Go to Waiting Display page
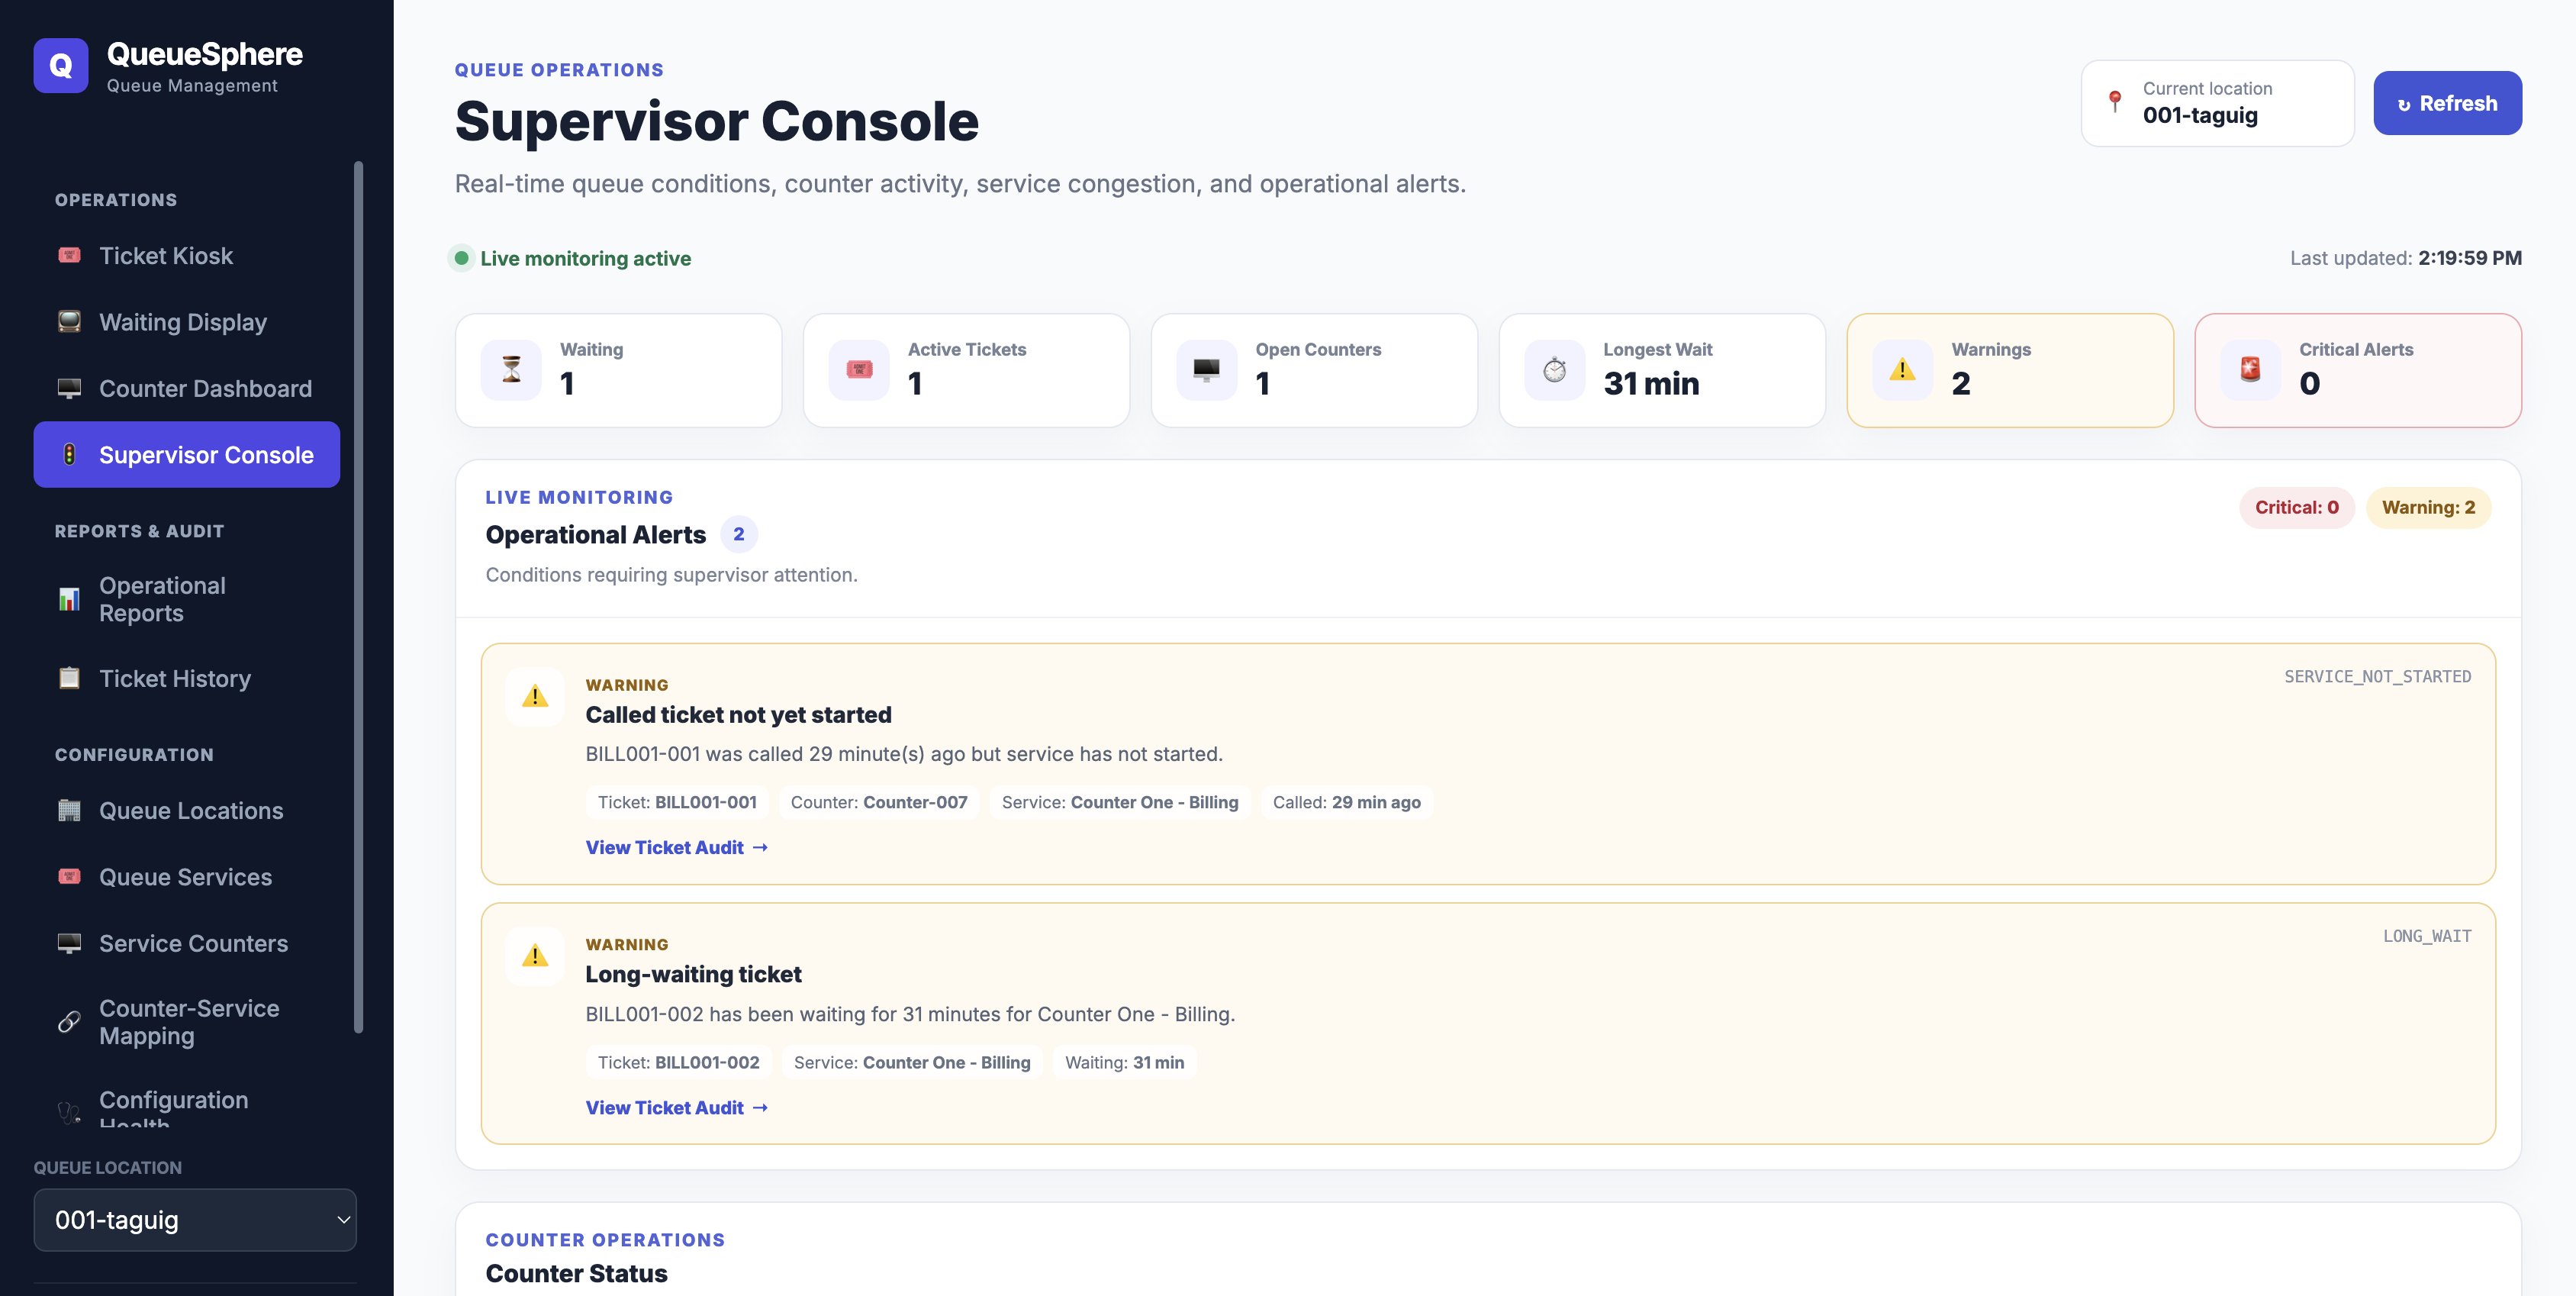The height and width of the screenshot is (1296, 2576). (187, 321)
